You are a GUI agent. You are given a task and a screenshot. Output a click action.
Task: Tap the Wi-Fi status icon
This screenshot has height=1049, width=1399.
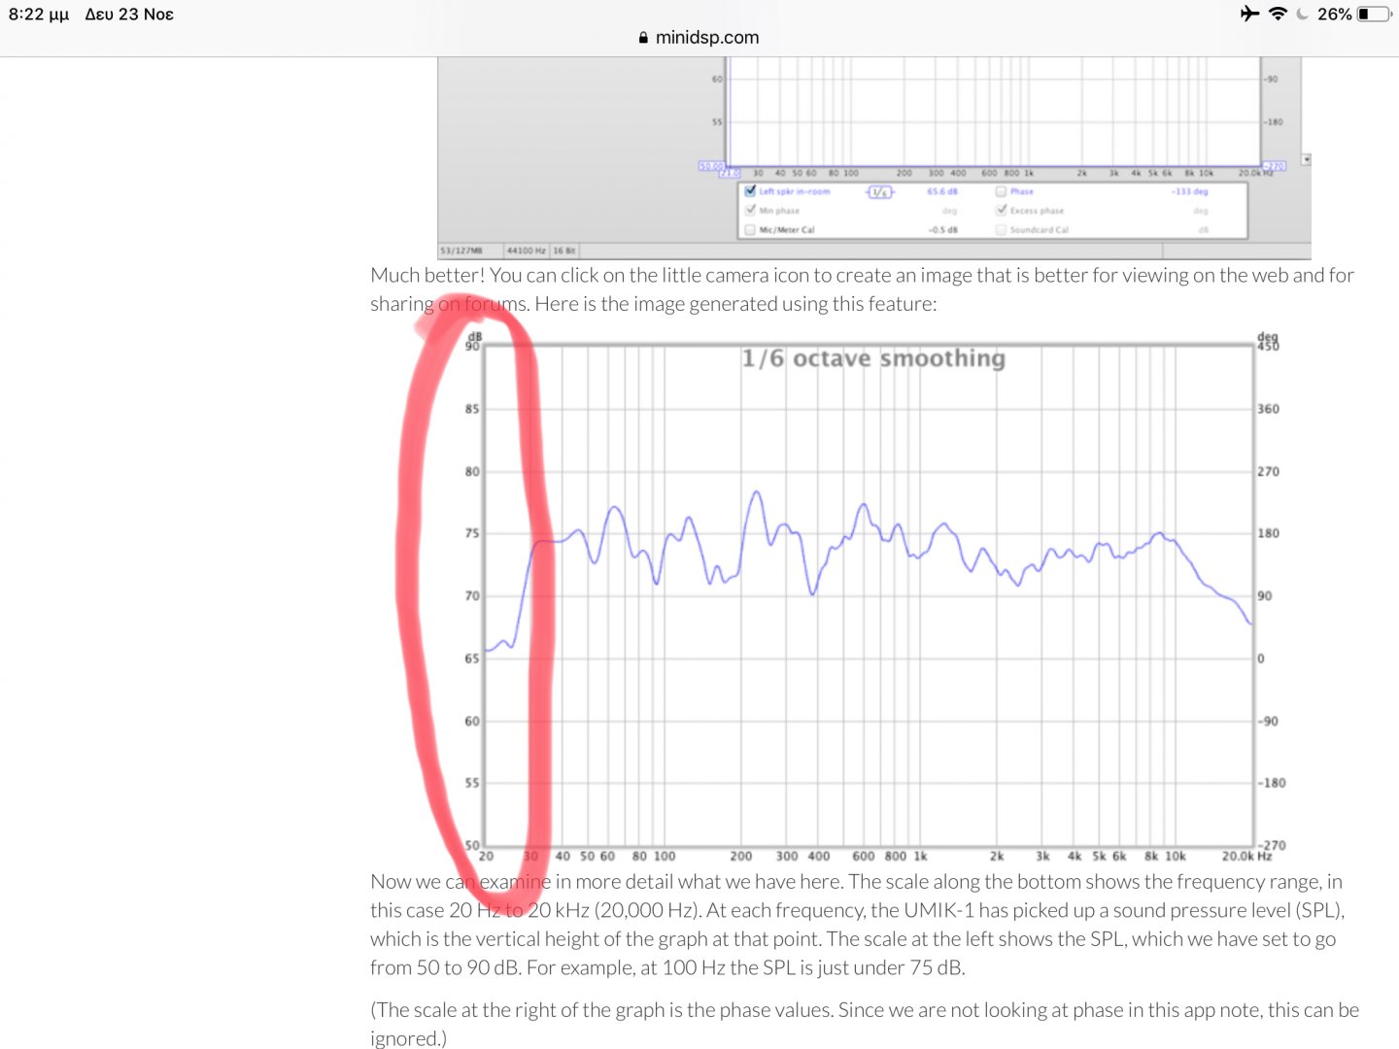click(1279, 14)
